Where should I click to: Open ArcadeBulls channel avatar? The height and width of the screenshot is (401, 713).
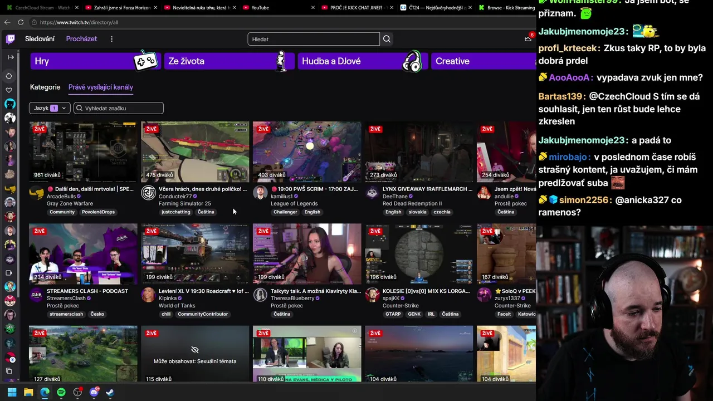click(37, 193)
